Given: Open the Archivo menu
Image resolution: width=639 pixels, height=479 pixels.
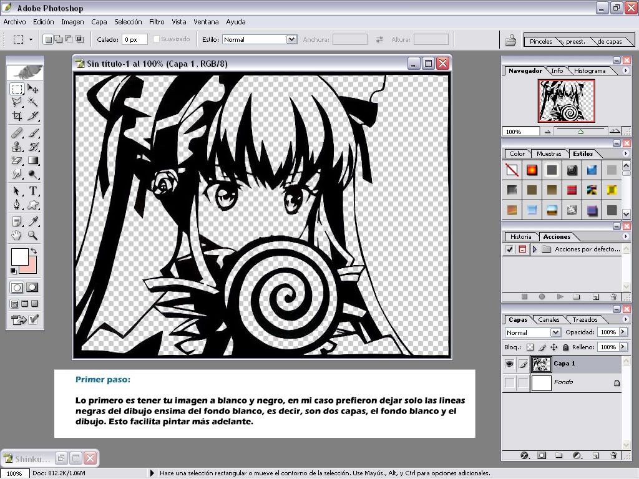Looking at the screenshot, I should (x=15, y=22).
